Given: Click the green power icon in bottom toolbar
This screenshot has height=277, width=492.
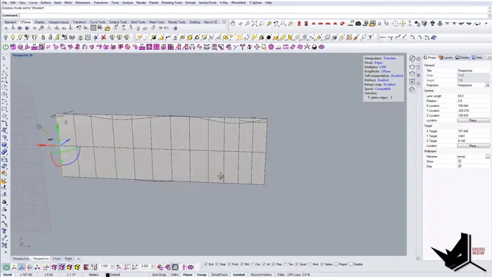Looking at the screenshot, I should pyautogui.click(x=6, y=267).
